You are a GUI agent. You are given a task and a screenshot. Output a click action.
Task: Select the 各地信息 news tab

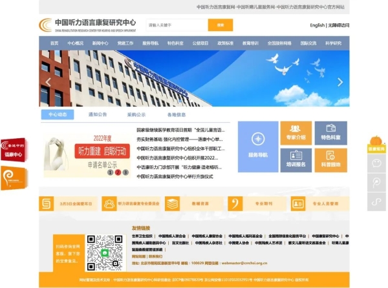tap(177, 114)
